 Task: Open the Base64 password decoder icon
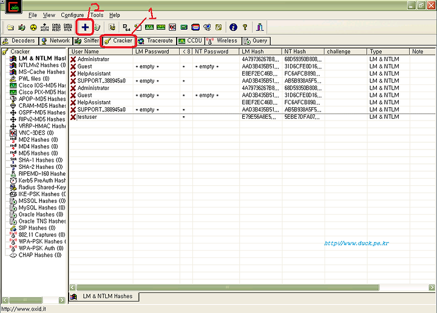click(x=126, y=27)
